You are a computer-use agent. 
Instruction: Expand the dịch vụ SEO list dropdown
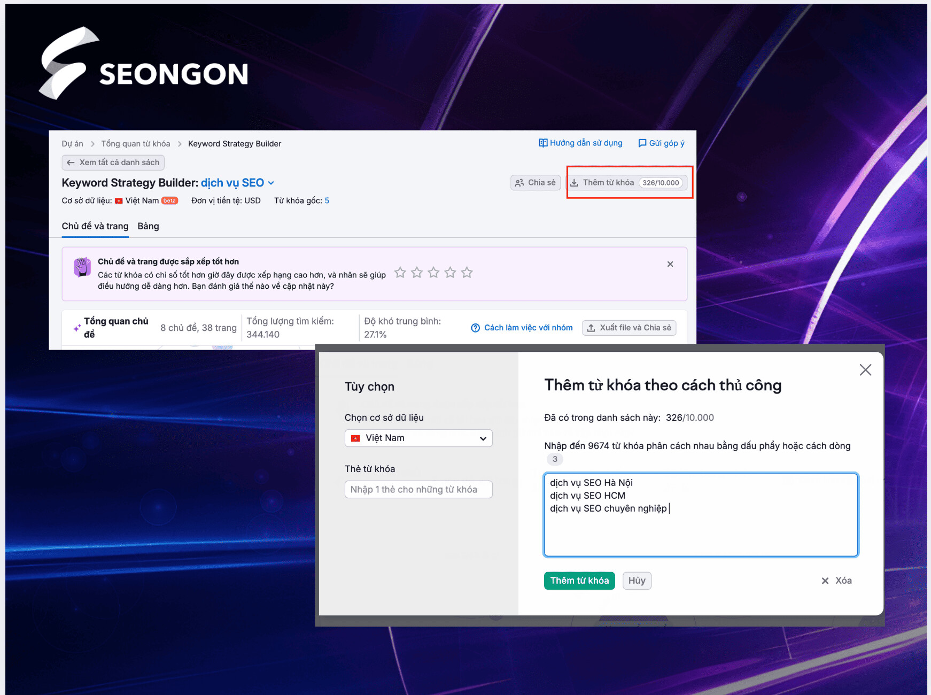(x=237, y=183)
